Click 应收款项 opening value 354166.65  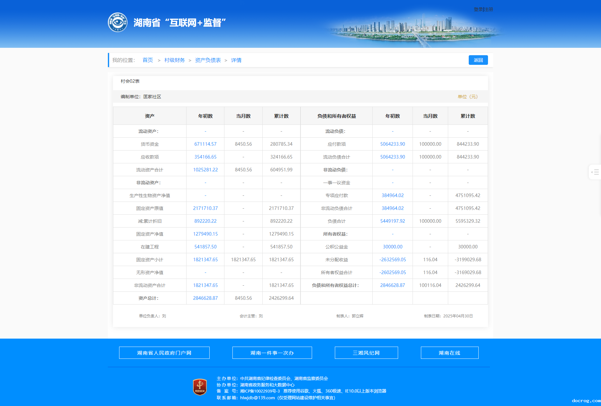[205, 157]
